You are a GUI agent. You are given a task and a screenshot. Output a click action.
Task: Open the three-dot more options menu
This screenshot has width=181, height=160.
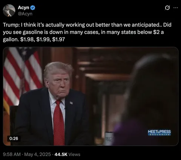pyautogui.click(x=176, y=8)
